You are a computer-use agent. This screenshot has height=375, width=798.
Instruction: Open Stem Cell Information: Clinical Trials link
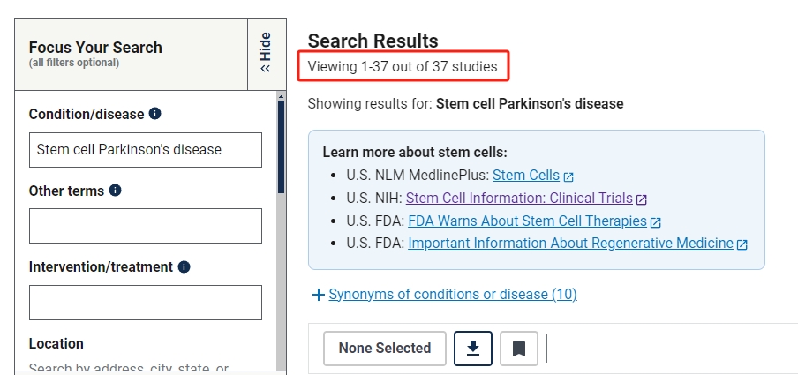coord(519,199)
